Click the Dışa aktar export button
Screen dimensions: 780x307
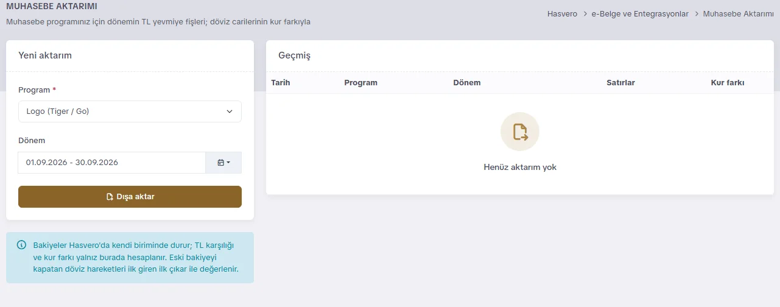click(x=130, y=197)
